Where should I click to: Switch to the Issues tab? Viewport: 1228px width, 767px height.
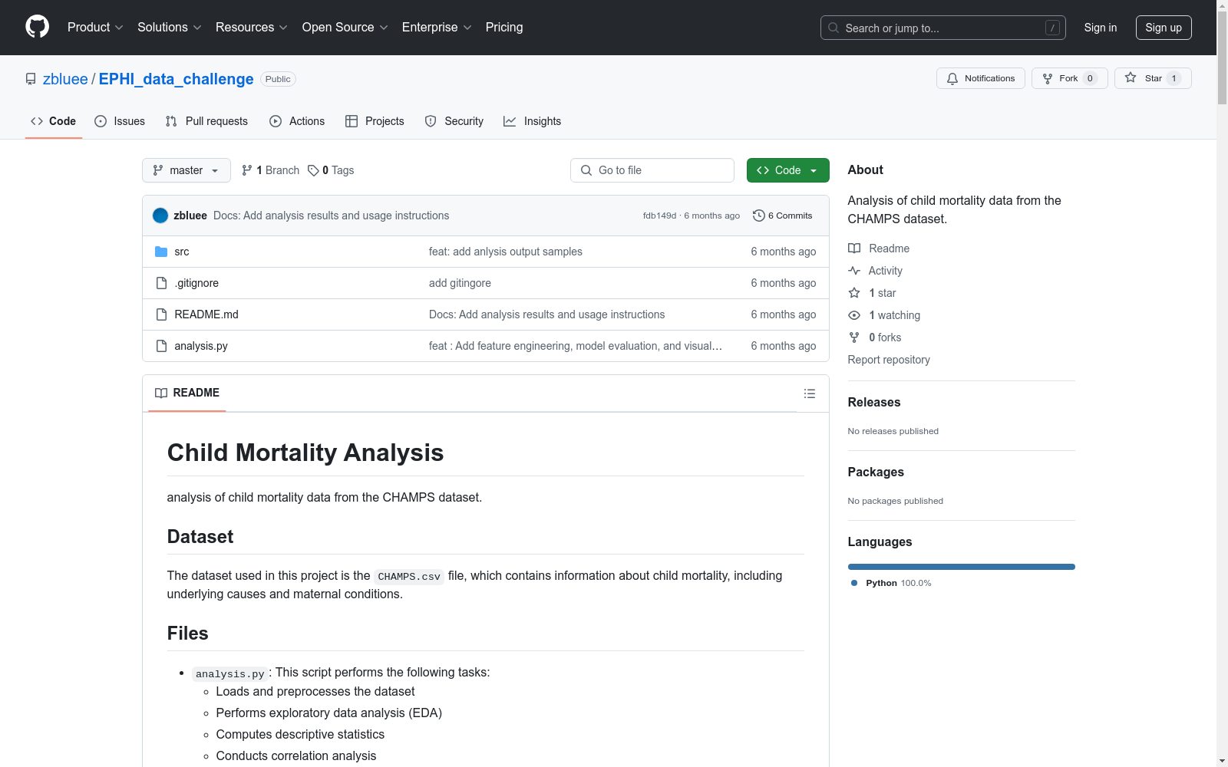(x=120, y=121)
